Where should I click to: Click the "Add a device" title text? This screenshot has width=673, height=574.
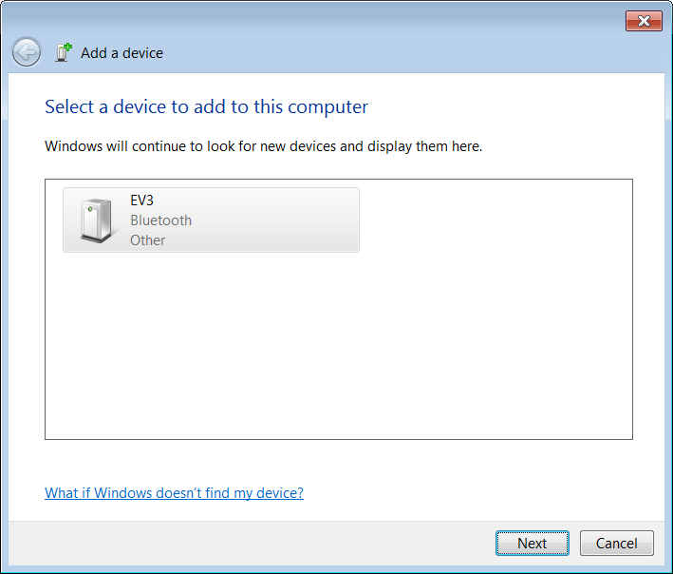(122, 53)
